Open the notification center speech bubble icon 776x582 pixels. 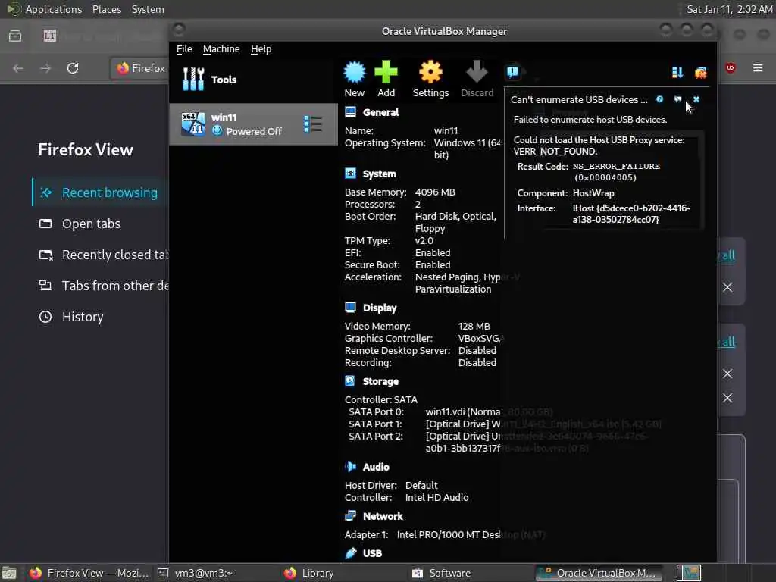pos(513,72)
